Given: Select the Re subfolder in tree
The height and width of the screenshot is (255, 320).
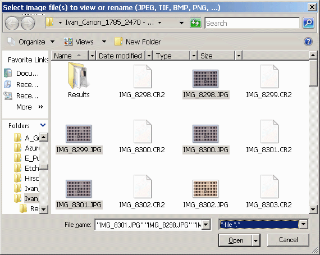Looking at the screenshot, I should 29,208.
